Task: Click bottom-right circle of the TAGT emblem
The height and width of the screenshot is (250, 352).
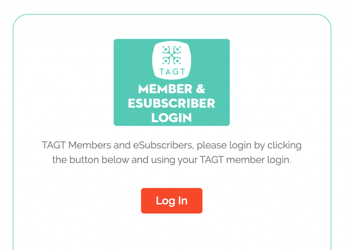Action: (178, 61)
